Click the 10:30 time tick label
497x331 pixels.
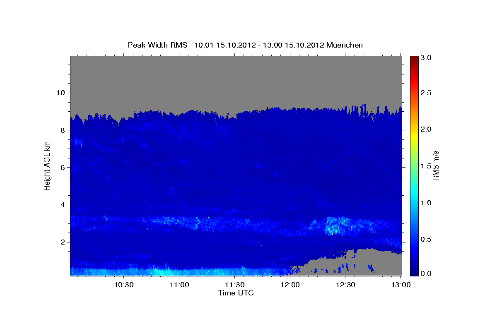(124, 285)
